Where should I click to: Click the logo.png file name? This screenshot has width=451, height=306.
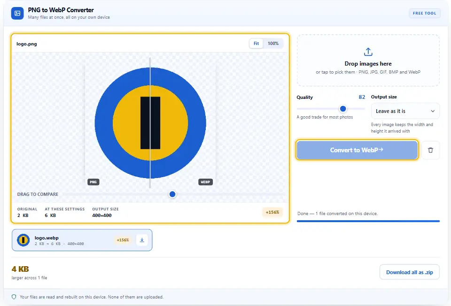pos(27,44)
